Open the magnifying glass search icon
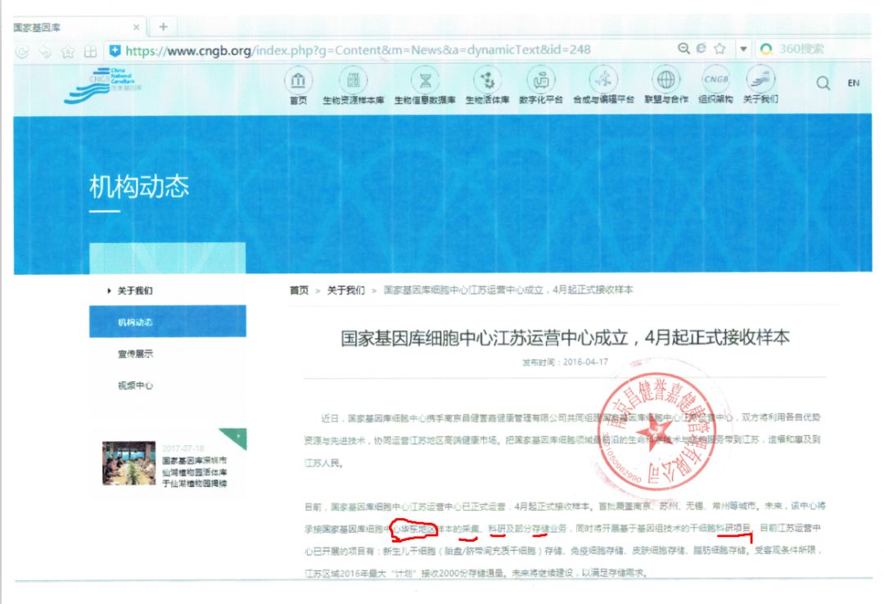The width and height of the screenshot is (884, 604). click(x=822, y=84)
